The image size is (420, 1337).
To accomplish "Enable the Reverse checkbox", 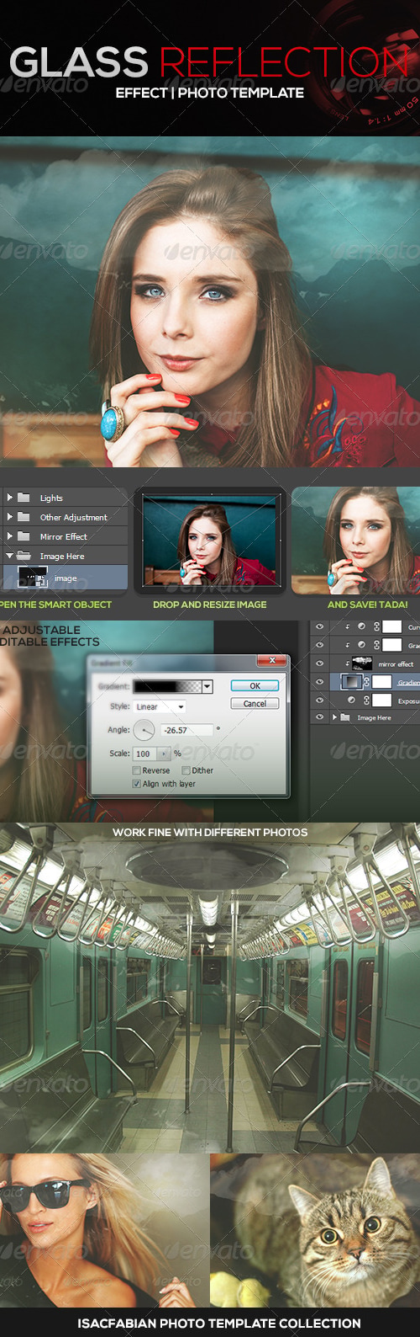I will pyautogui.click(x=136, y=770).
